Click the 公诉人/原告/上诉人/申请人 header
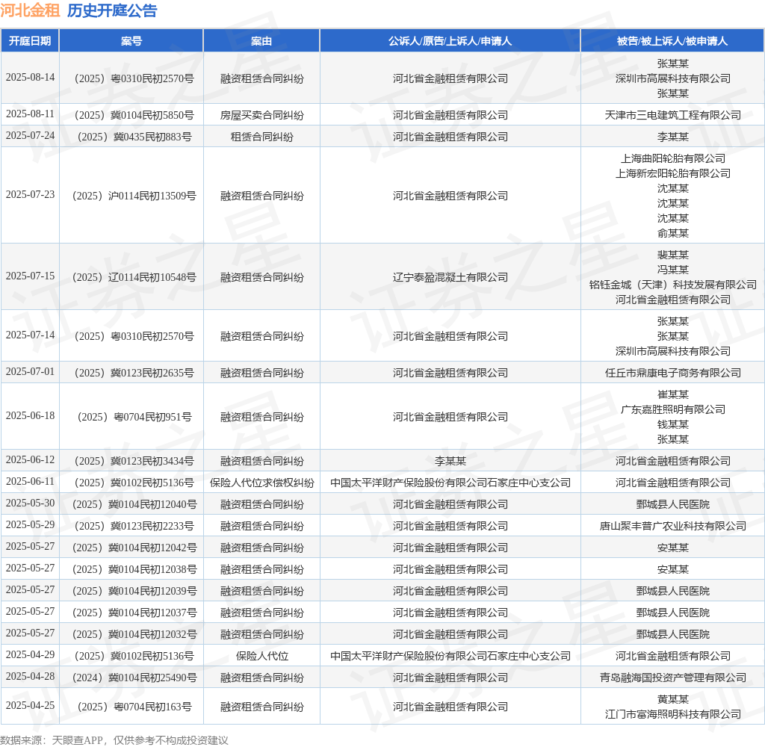This screenshot has height=747, width=765. [450, 41]
